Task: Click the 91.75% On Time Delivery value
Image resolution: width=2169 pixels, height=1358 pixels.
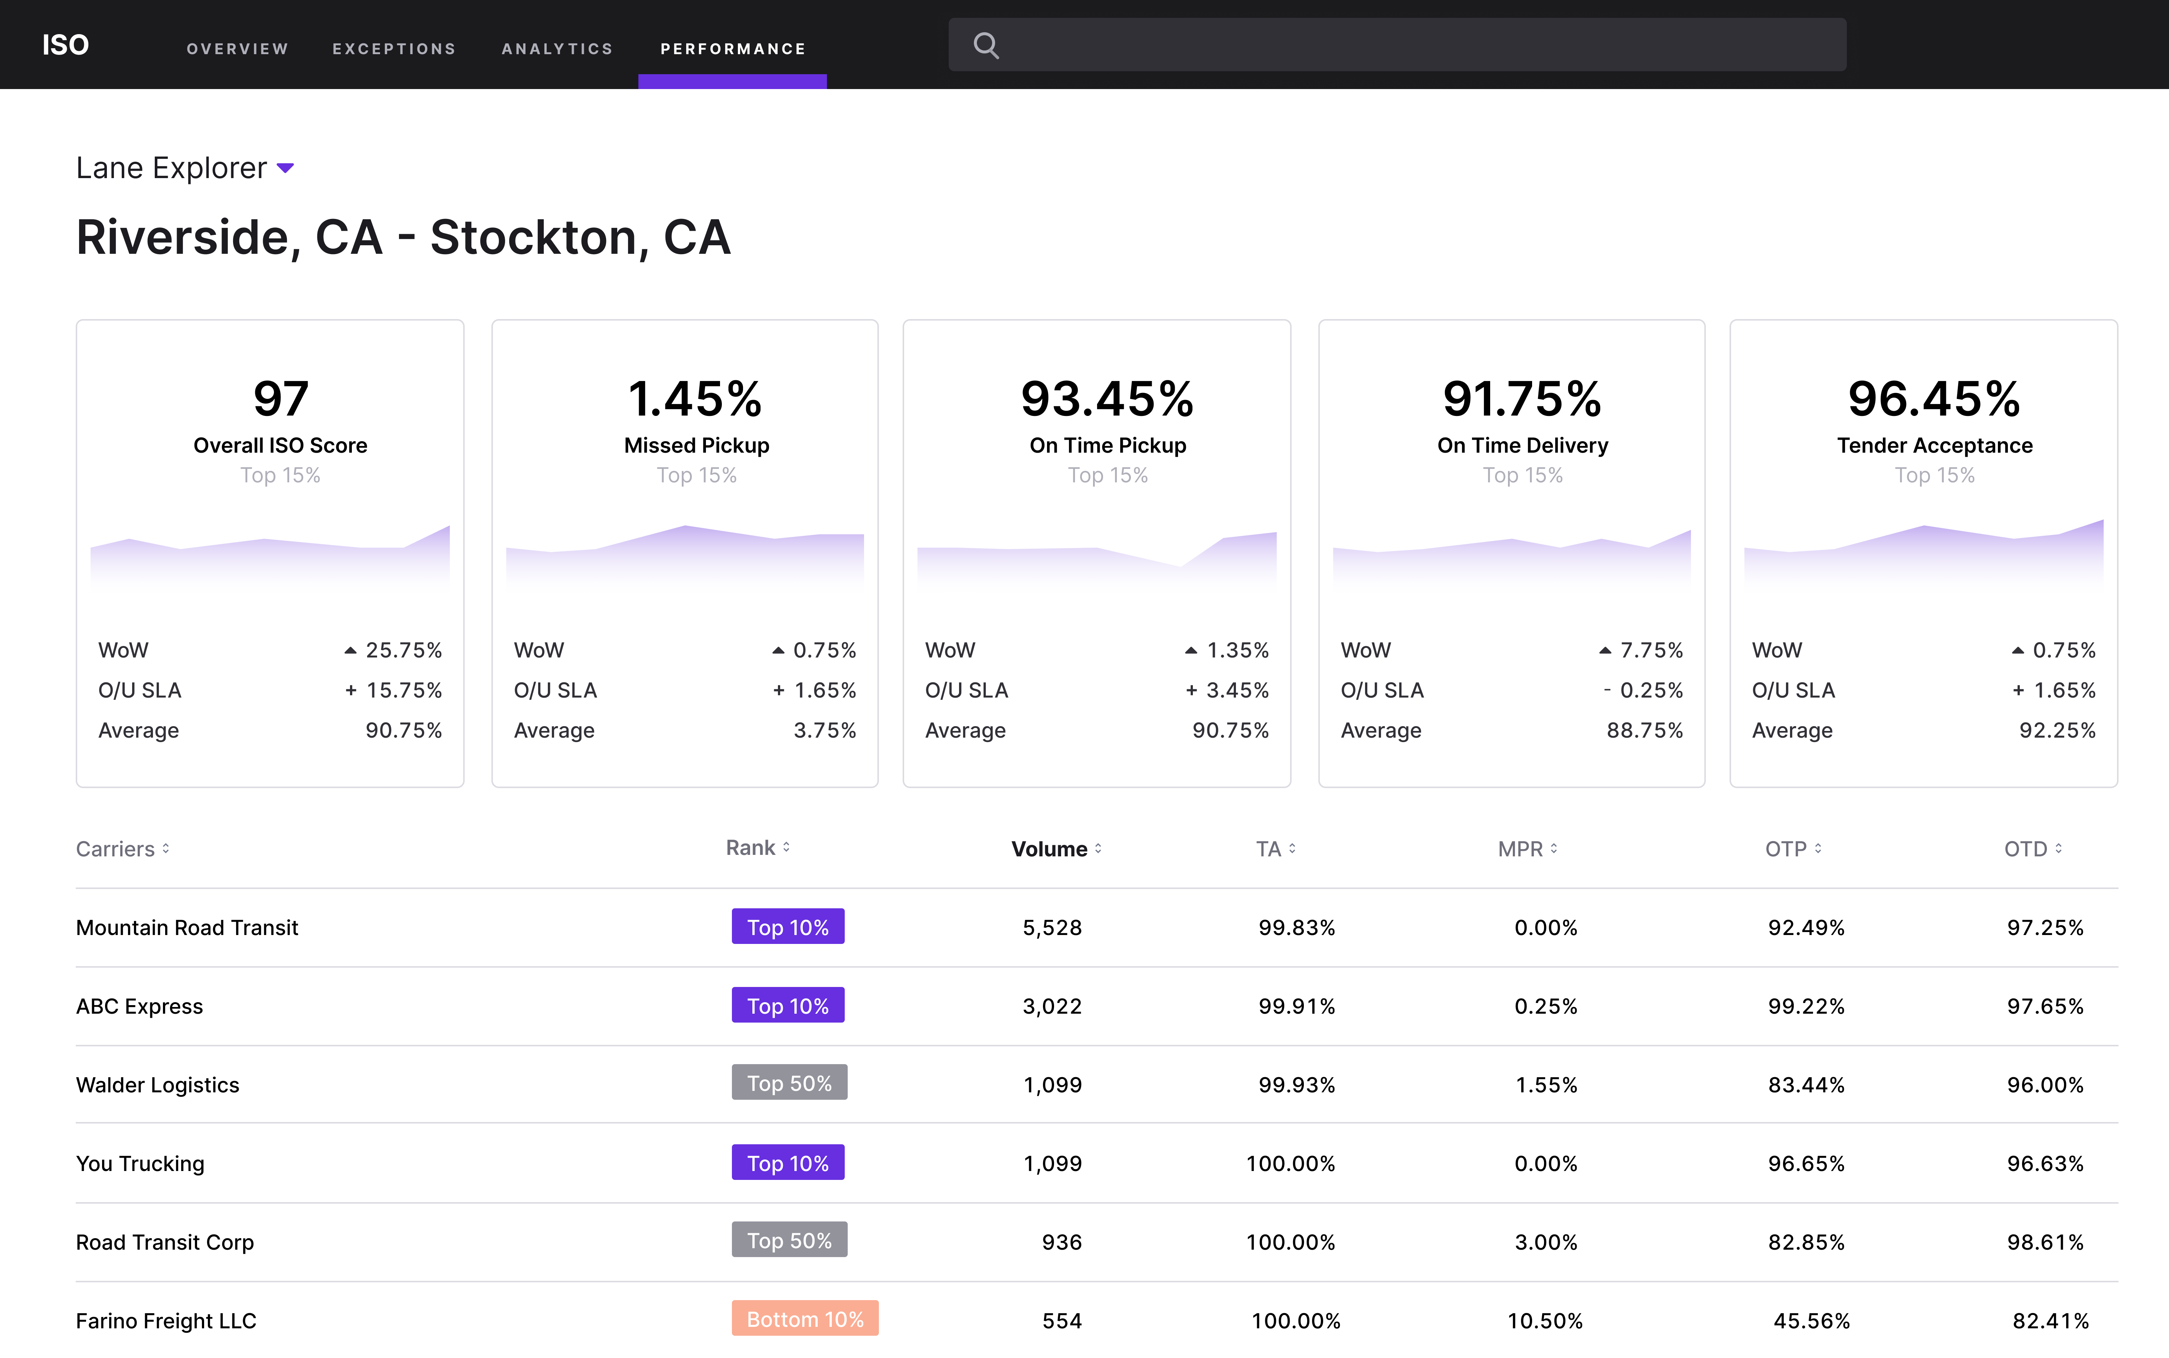Action: pyautogui.click(x=1522, y=399)
